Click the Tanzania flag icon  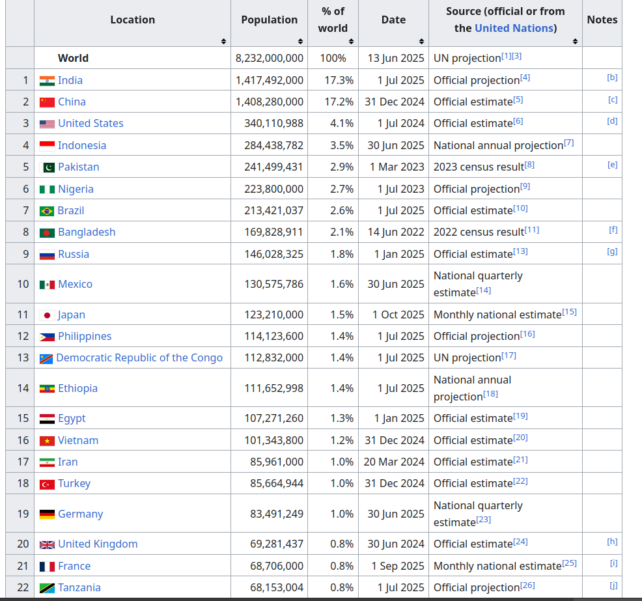coord(47,589)
